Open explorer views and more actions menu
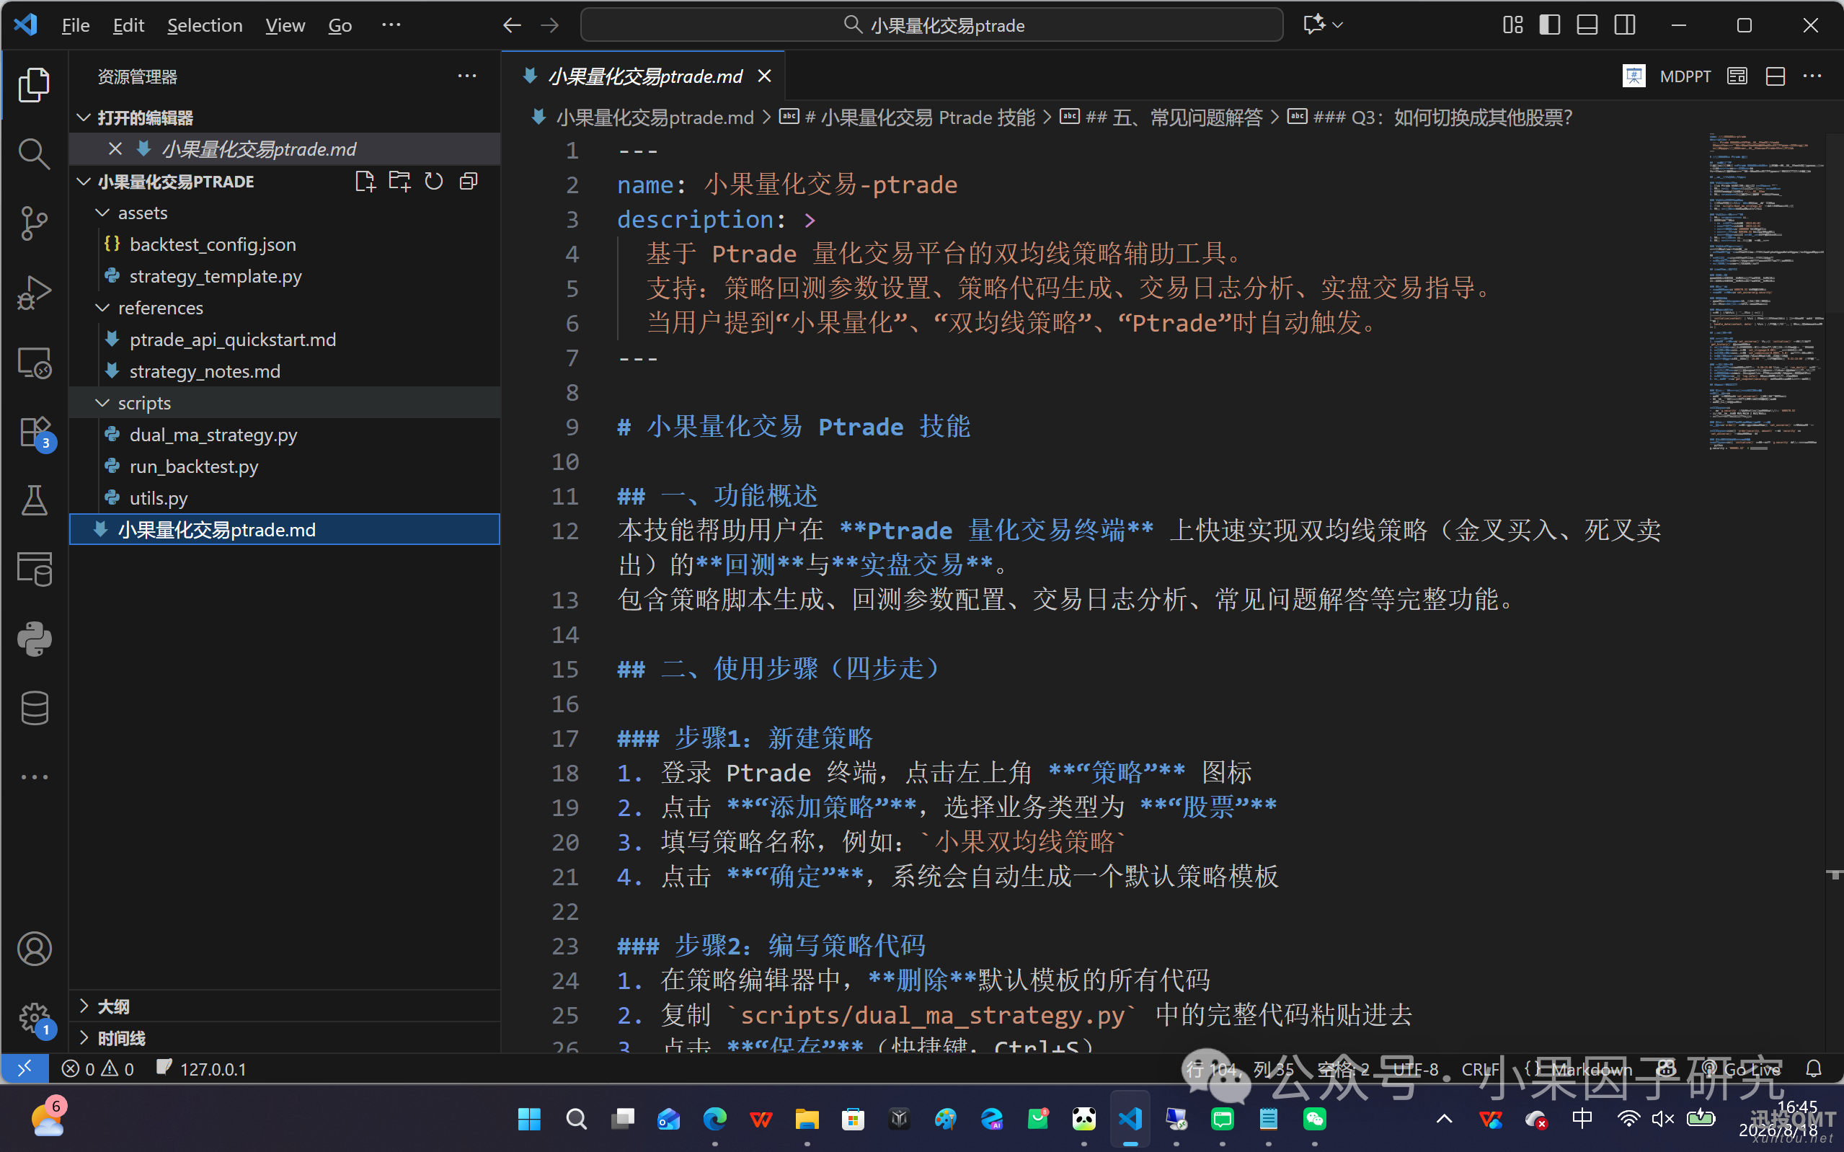The height and width of the screenshot is (1152, 1844). (x=467, y=76)
